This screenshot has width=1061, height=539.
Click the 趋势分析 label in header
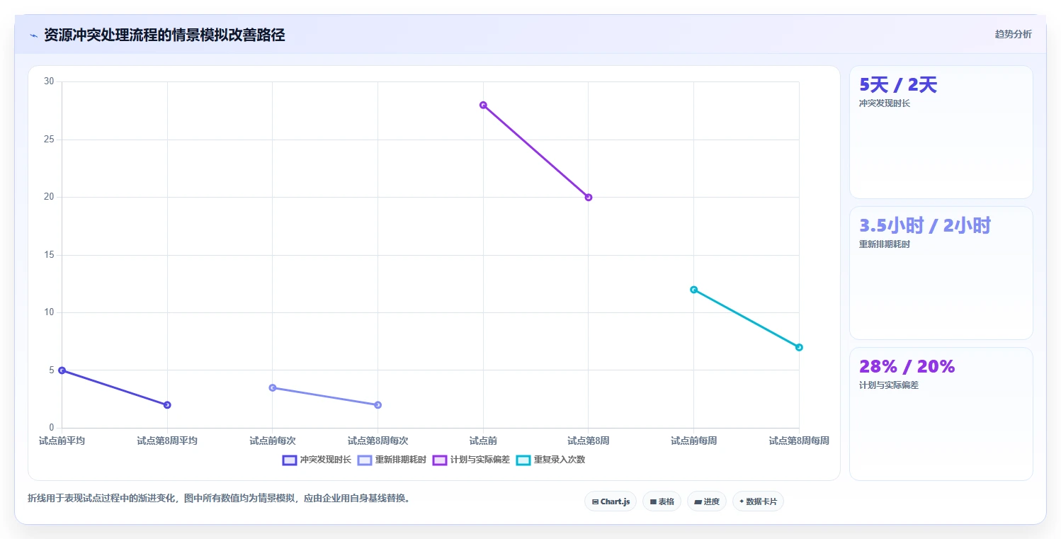tap(1013, 34)
